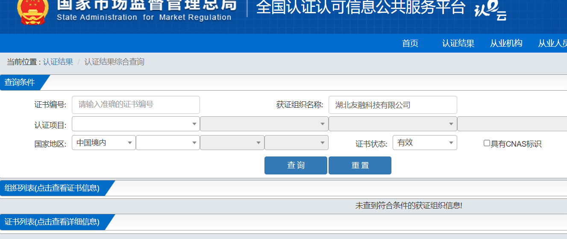Viewport: 567px width, 239px height.
Task: Open the fourth 国家地区 dropdown
Action: 297,143
